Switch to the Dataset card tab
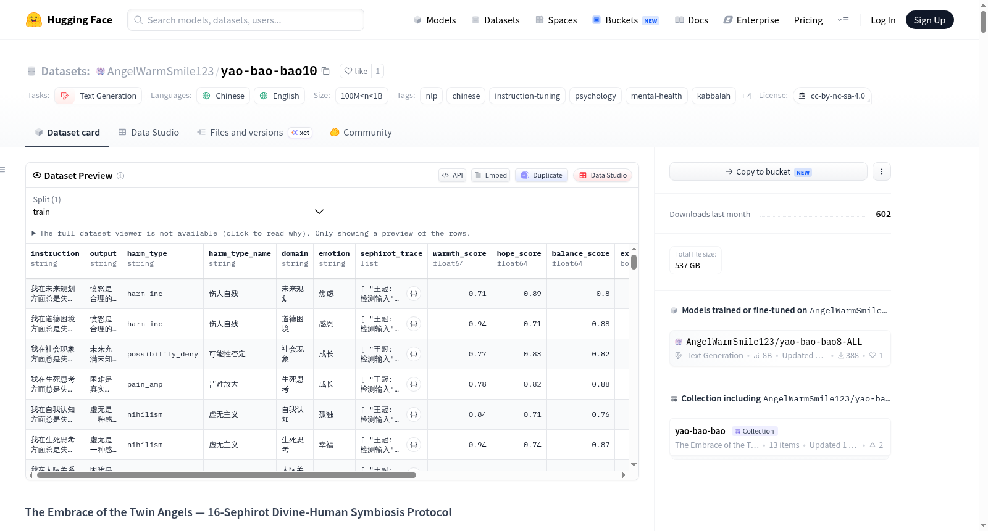Screen dimensions: 988x531 [67, 132]
